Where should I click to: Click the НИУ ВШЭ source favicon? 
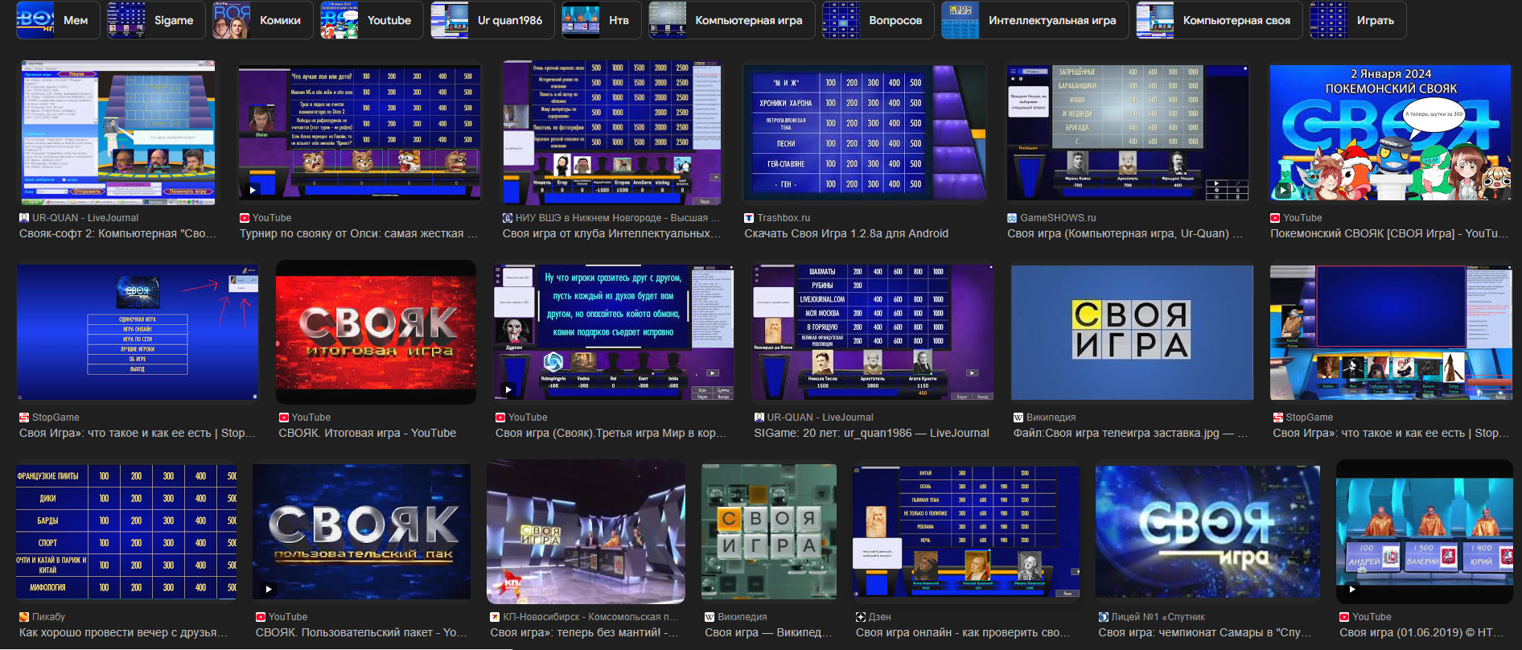(x=508, y=218)
